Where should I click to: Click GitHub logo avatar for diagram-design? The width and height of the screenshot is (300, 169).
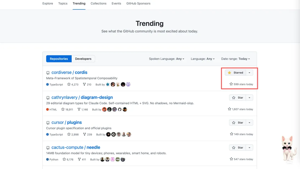pos(119,109)
